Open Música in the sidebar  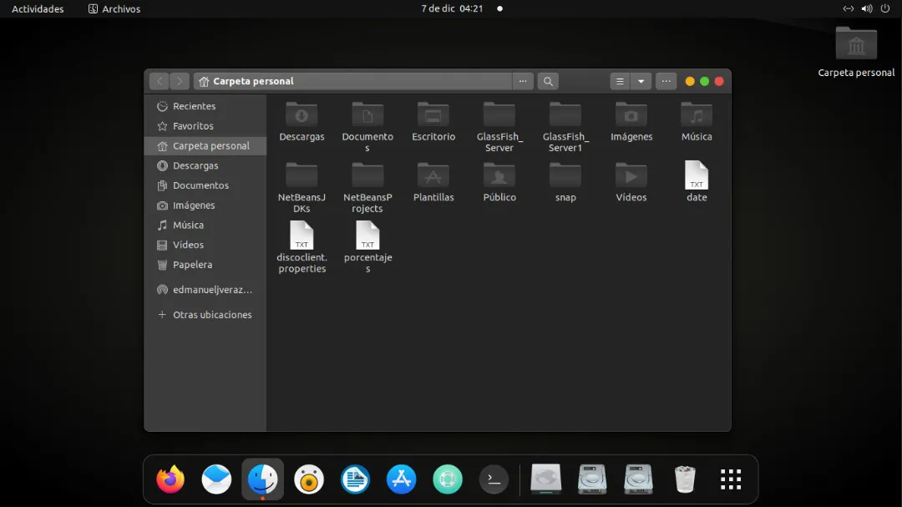[205, 225]
